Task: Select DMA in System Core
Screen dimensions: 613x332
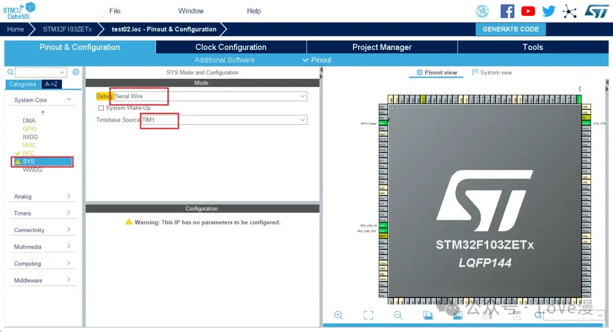Action: click(x=29, y=120)
